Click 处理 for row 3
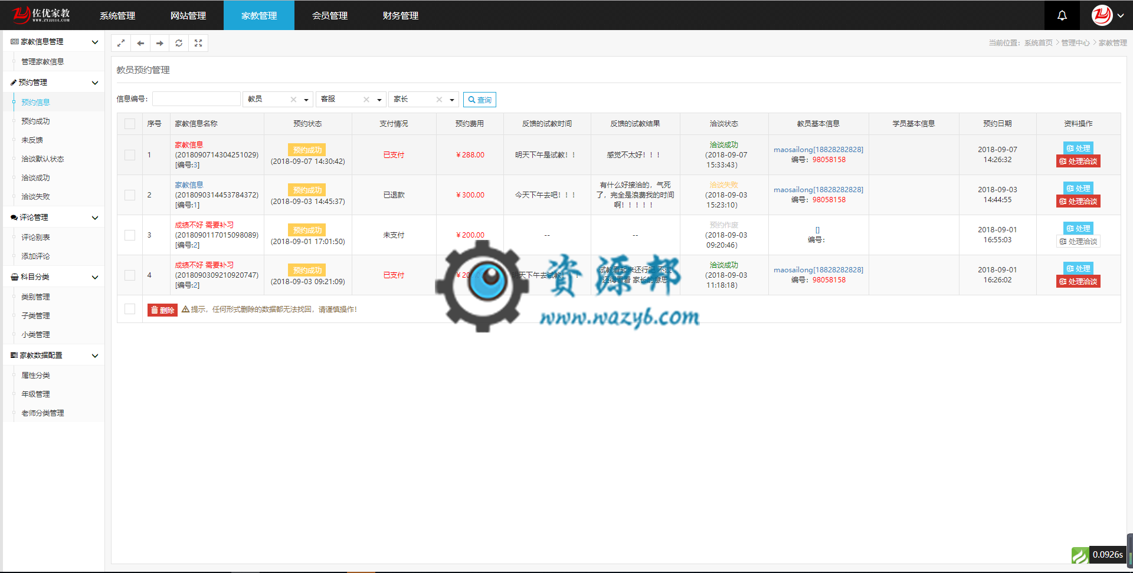Viewport: 1133px width, 573px height. click(x=1078, y=229)
